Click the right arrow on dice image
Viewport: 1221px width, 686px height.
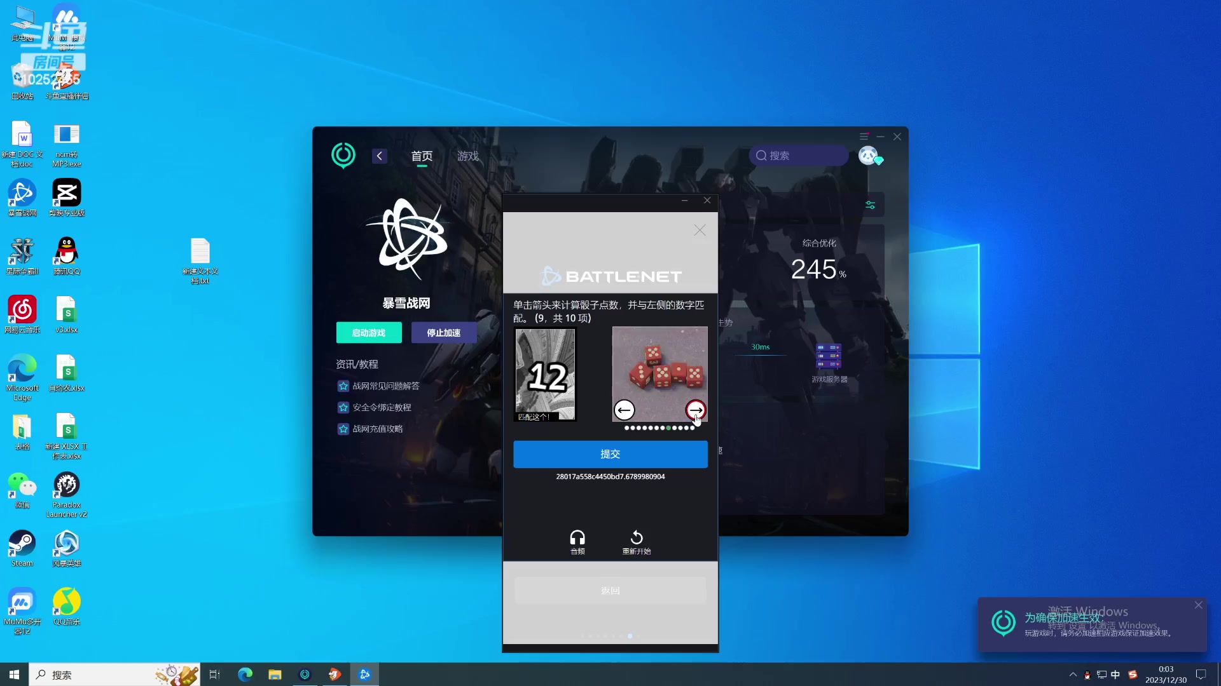click(695, 410)
